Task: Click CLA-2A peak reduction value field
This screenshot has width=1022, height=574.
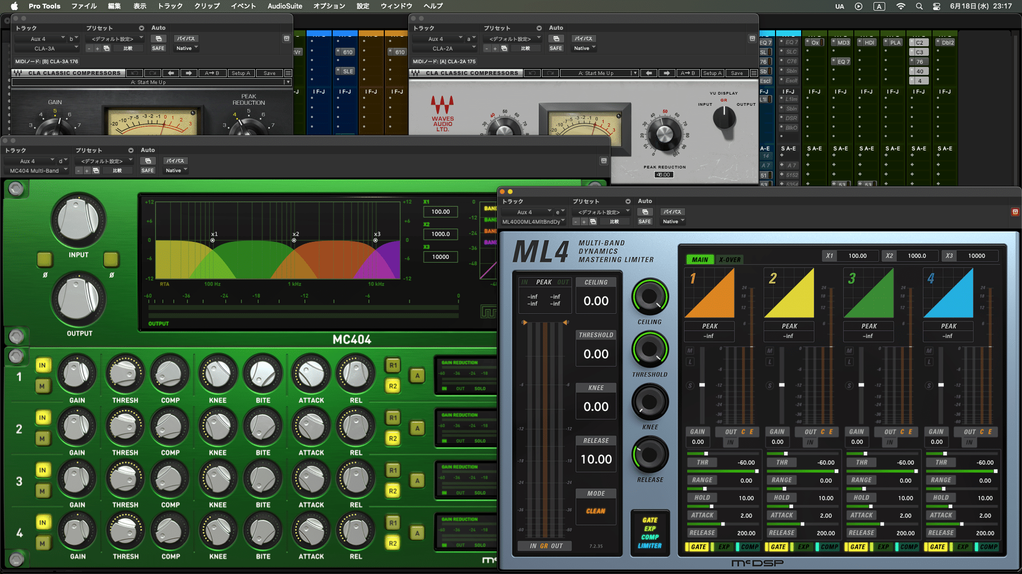Action: (x=663, y=174)
